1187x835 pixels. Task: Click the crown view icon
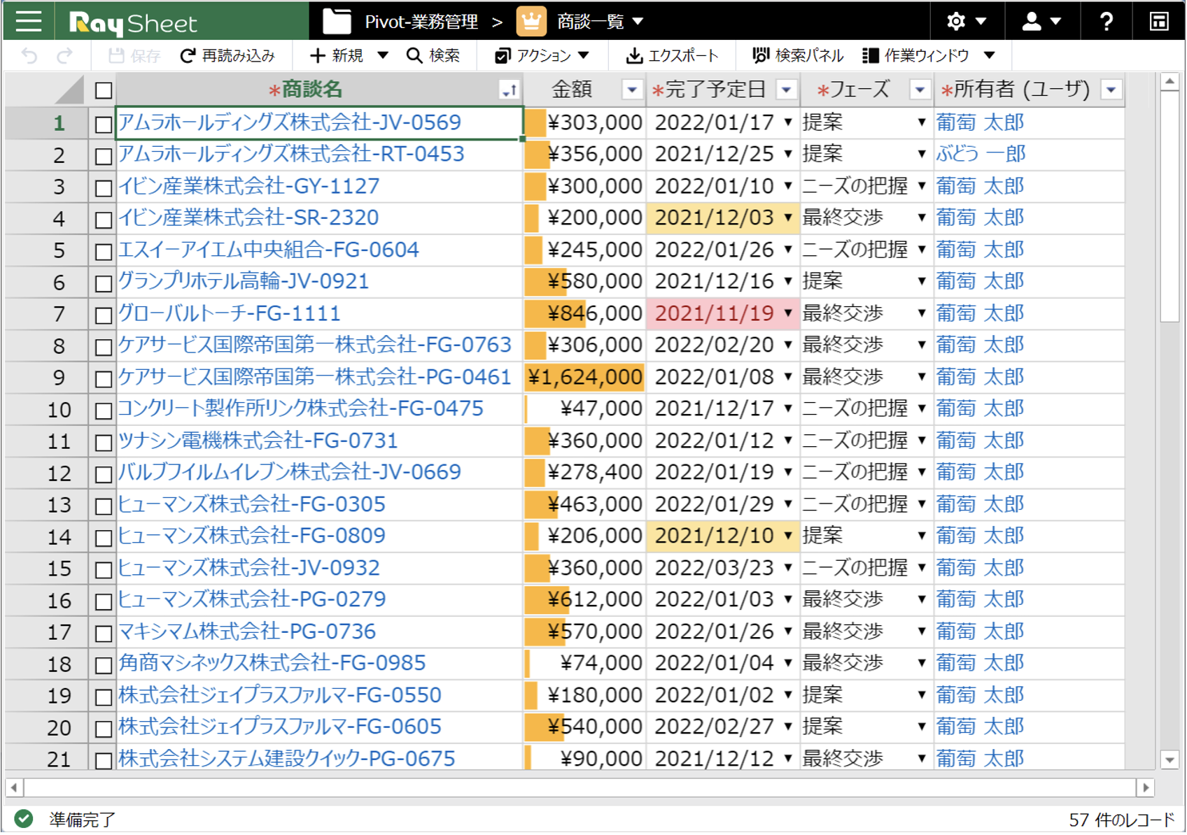[x=531, y=22]
